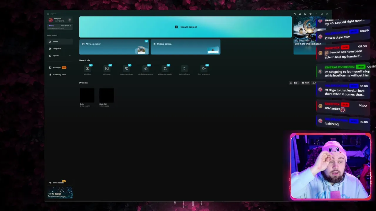The height and width of the screenshot is (211, 376).
Task: Open Templates in sidebar
Action: 60,49
